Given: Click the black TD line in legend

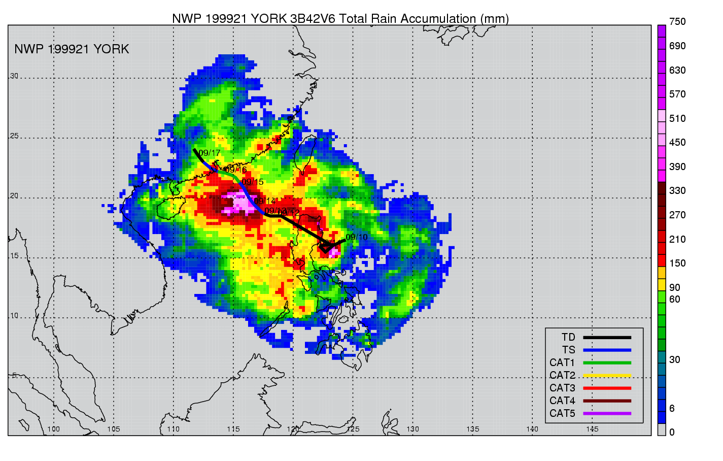Looking at the screenshot, I should click(x=607, y=338).
